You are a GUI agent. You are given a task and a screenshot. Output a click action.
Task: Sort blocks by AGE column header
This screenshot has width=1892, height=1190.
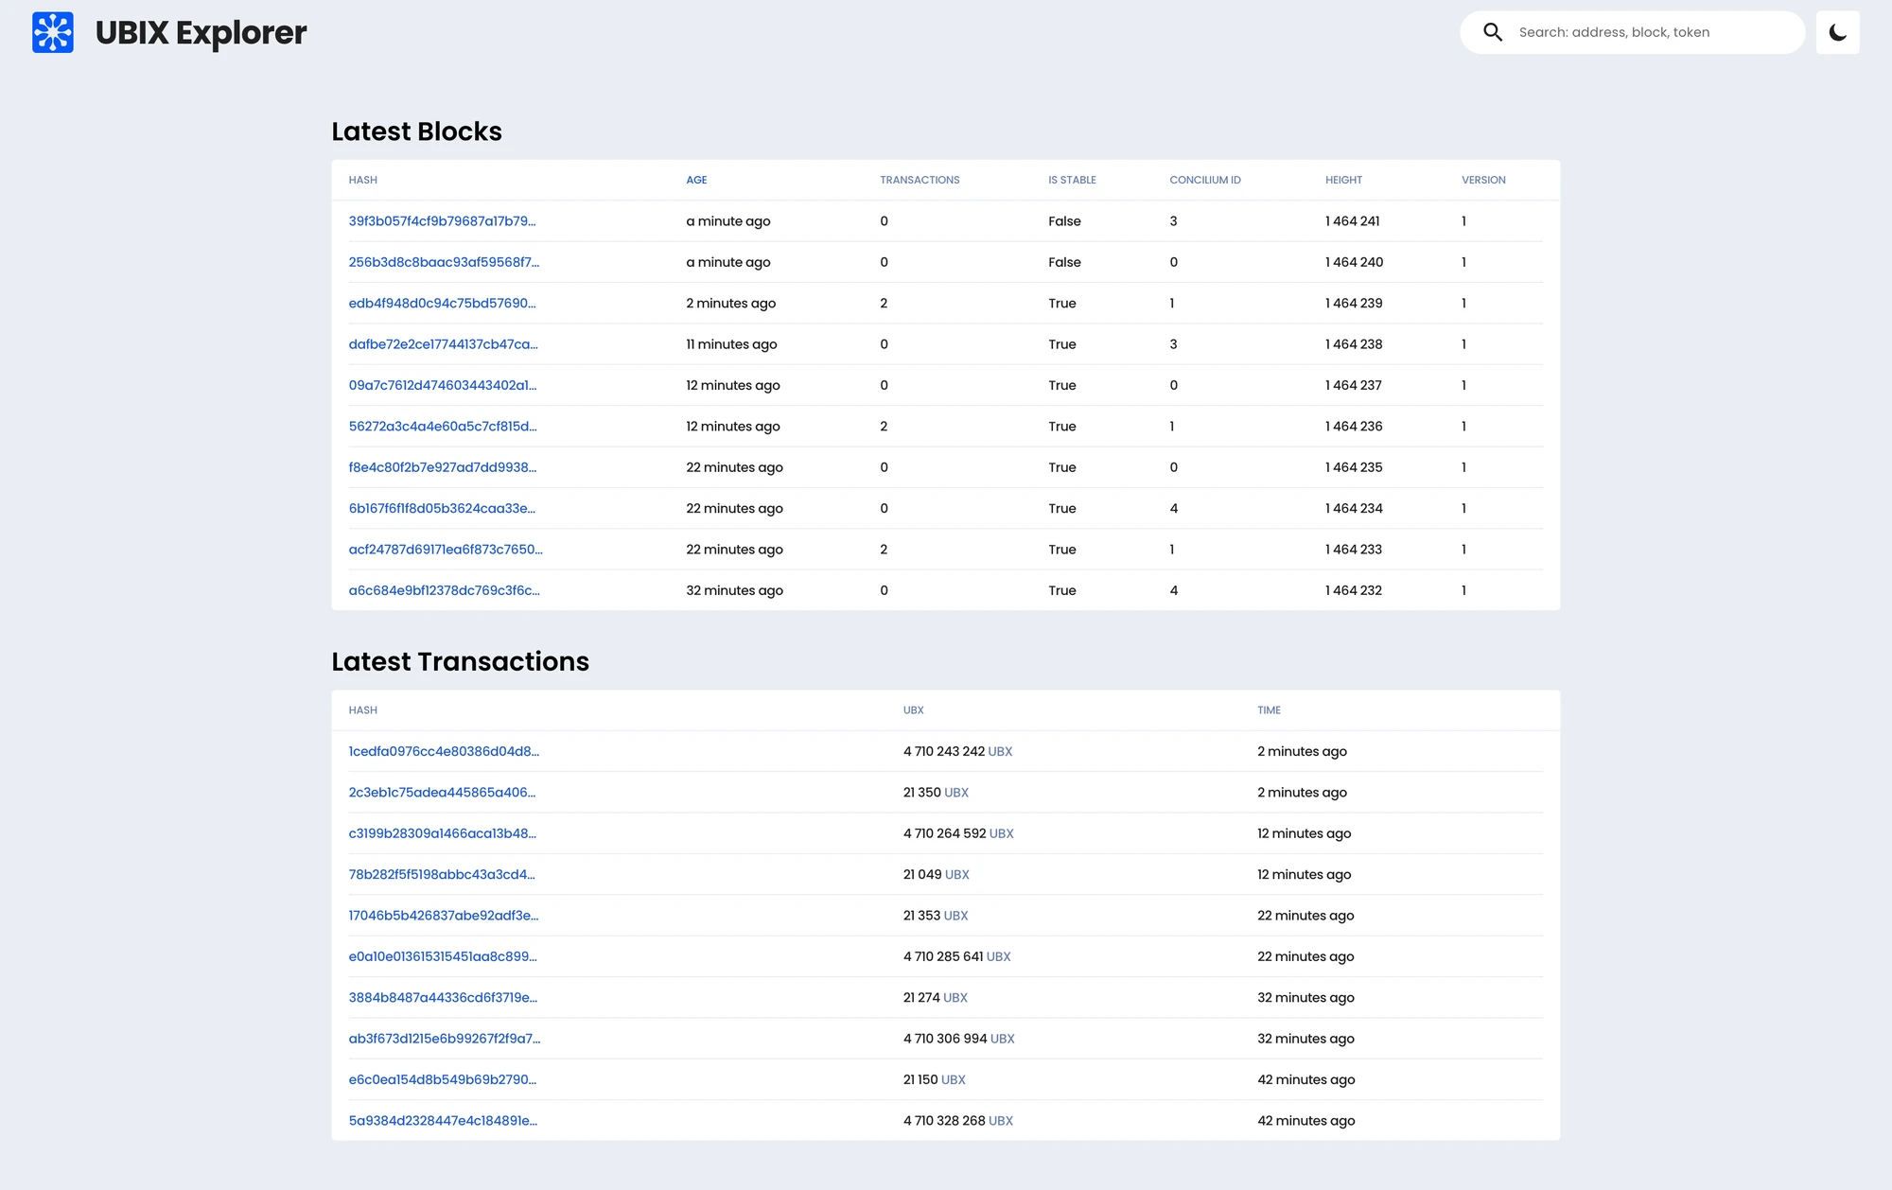[696, 180]
